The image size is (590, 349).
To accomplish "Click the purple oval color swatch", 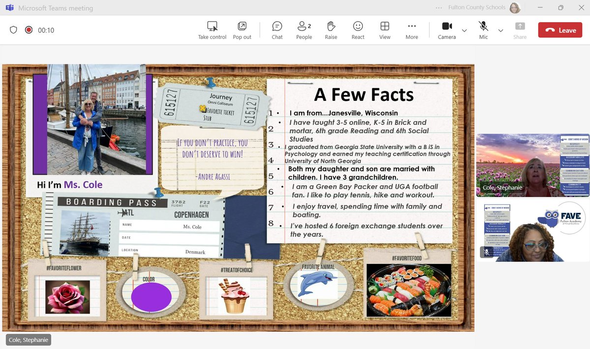I will tap(151, 297).
